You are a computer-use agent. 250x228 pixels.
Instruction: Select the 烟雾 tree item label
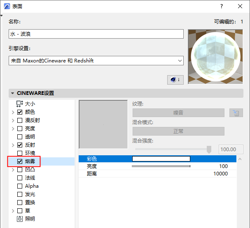(30, 161)
